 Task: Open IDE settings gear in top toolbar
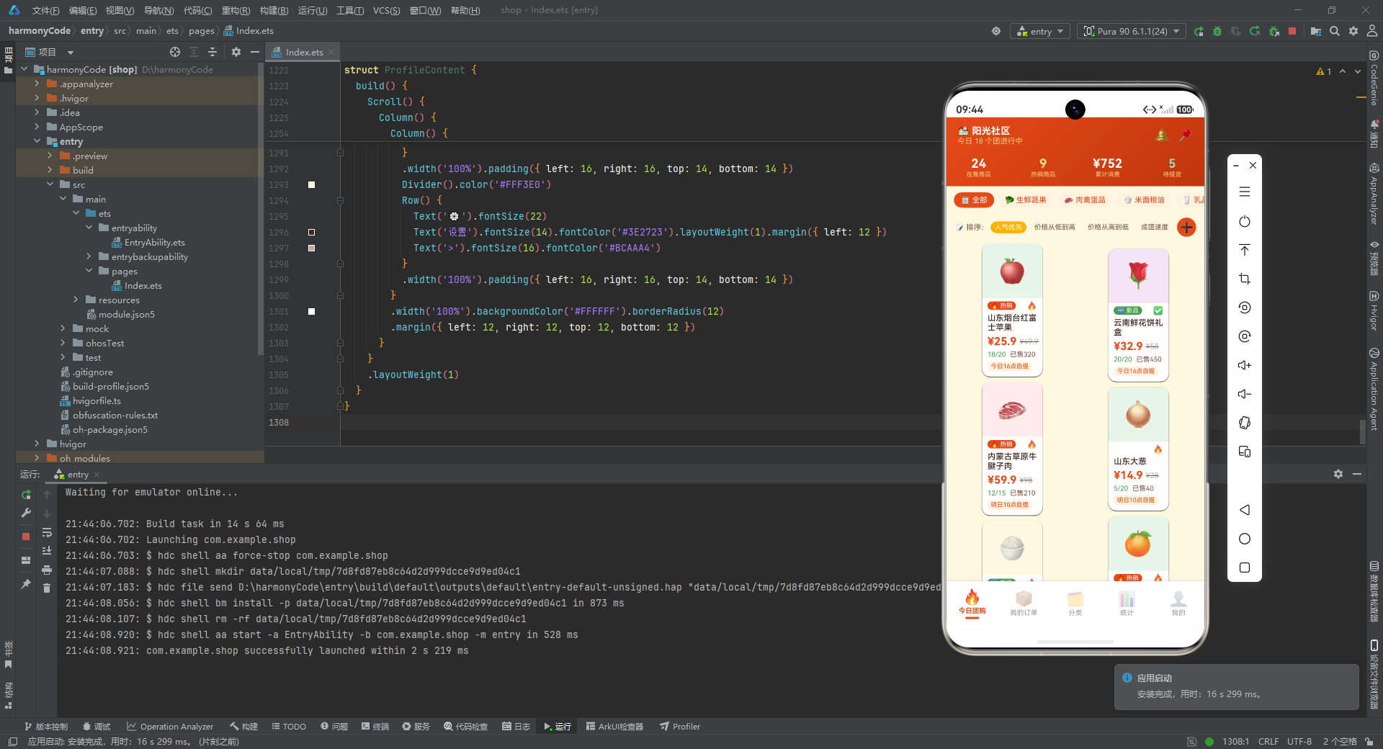point(1353,32)
